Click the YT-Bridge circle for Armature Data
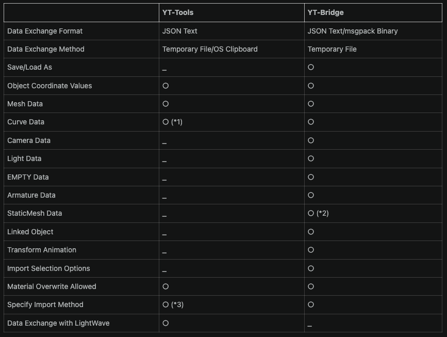447x337 pixels. coord(311,195)
